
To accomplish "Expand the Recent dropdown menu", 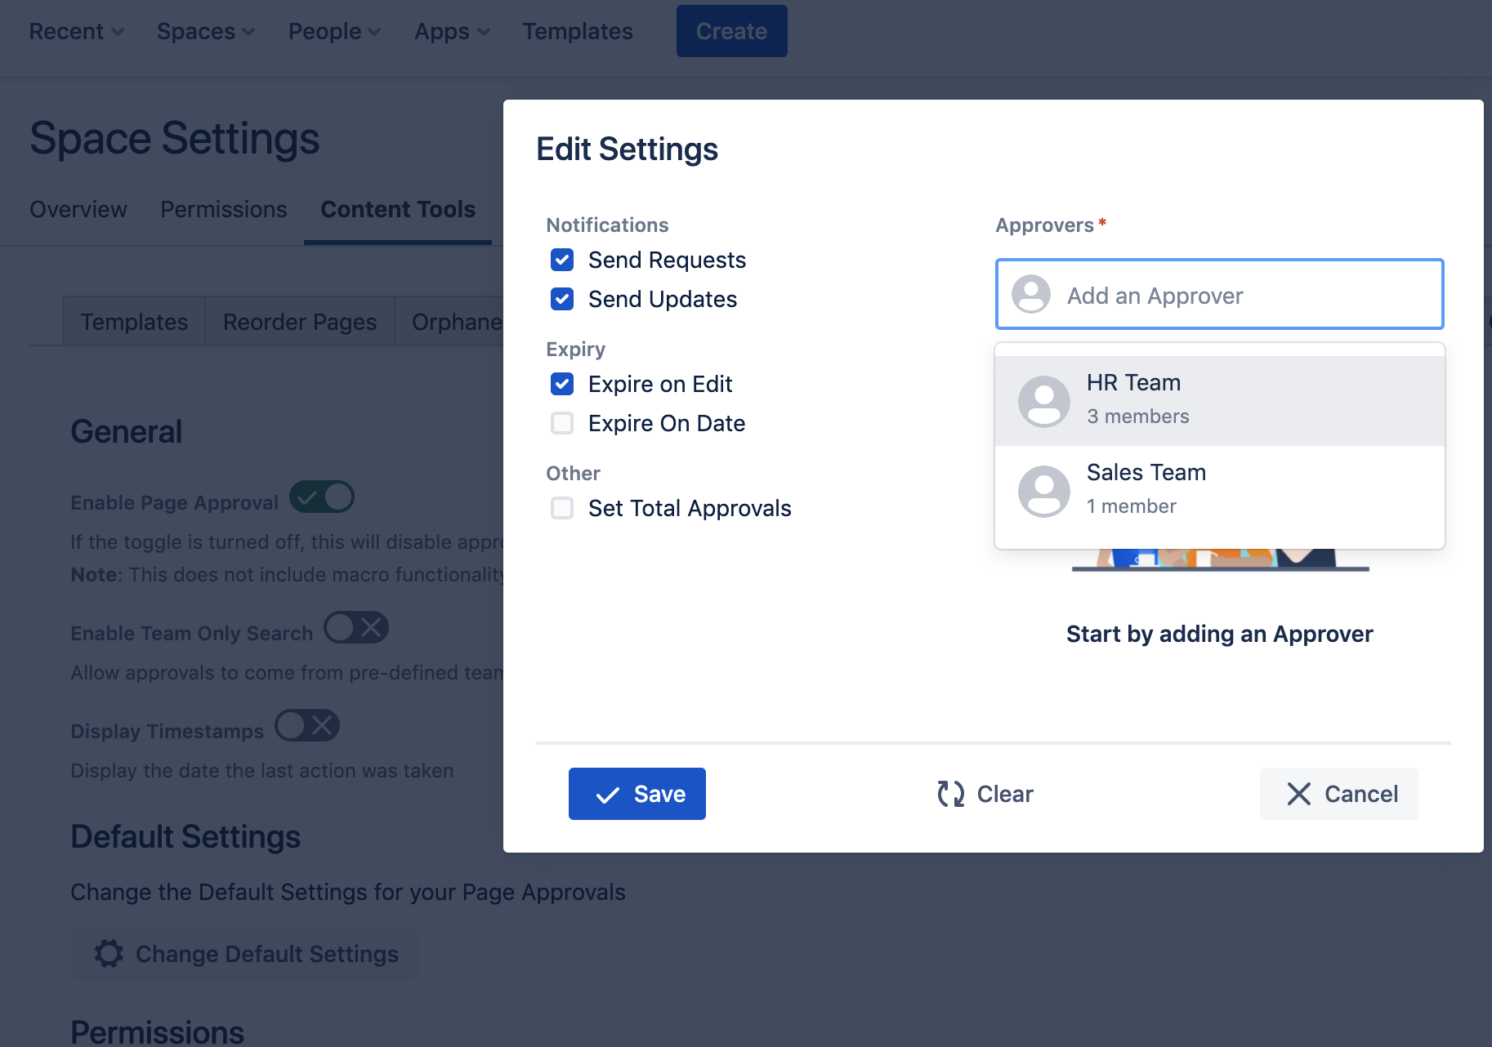I will point(76,31).
